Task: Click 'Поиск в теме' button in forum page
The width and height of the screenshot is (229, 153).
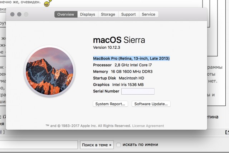Action: click(97, 145)
